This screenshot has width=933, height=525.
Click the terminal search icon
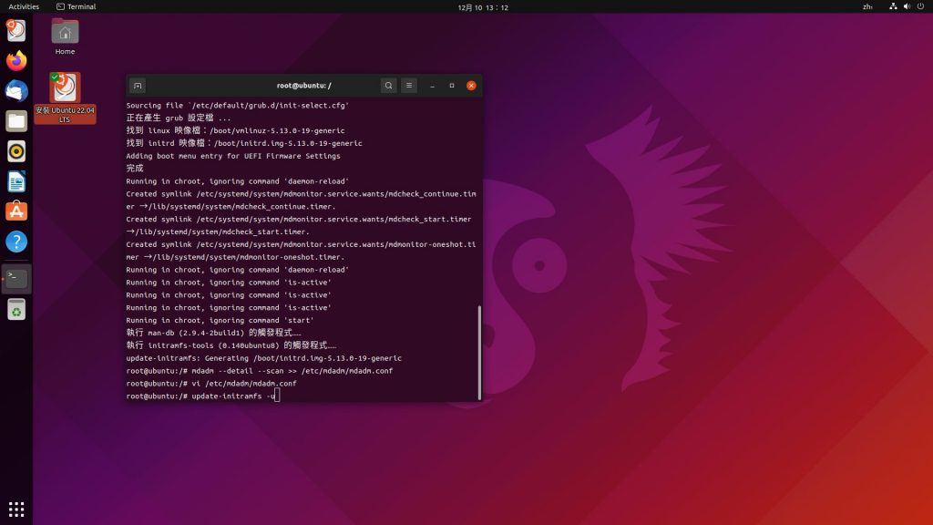[388, 86]
